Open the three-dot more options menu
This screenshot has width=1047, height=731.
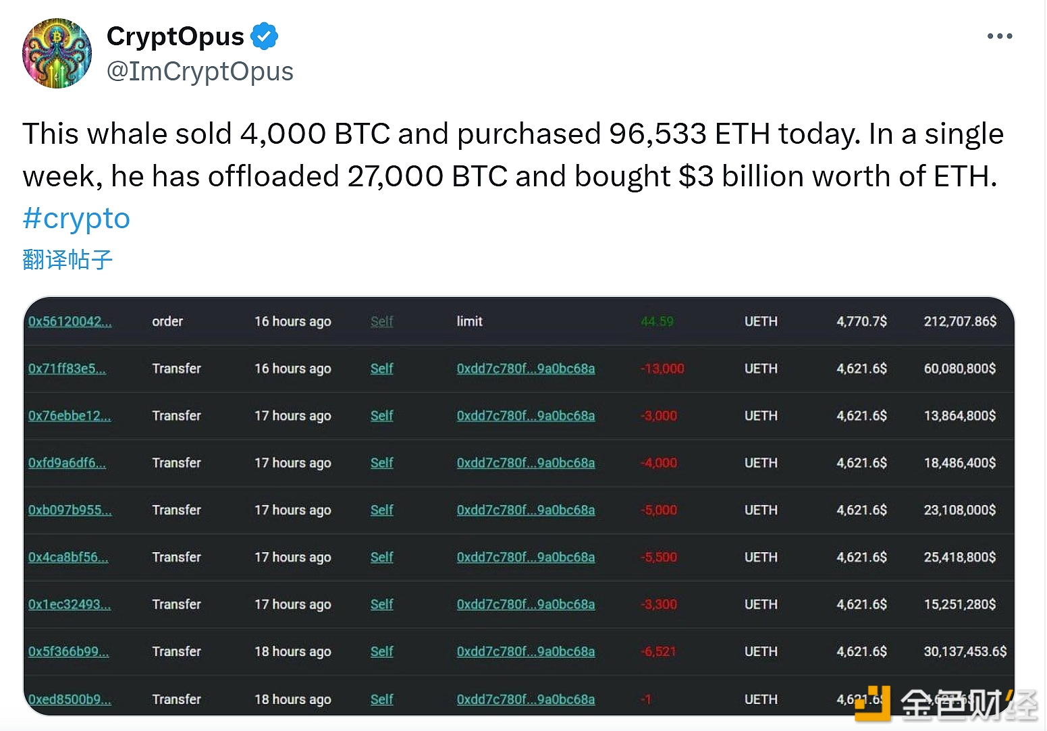999,36
